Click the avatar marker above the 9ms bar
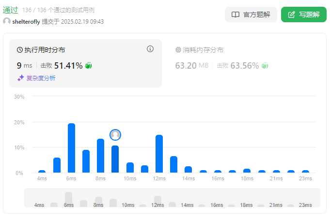This screenshot has height=218, width=330. [115, 135]
